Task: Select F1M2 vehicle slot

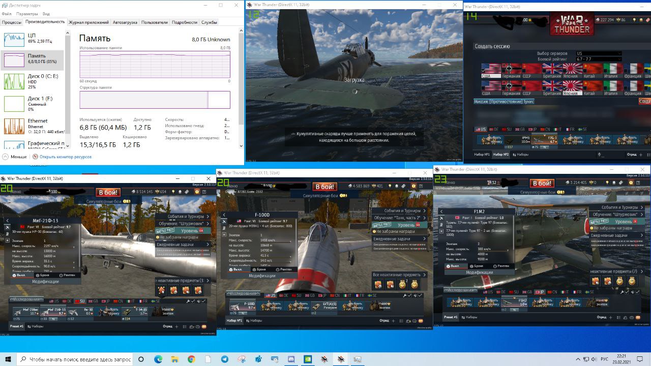Action: (514, 302)
